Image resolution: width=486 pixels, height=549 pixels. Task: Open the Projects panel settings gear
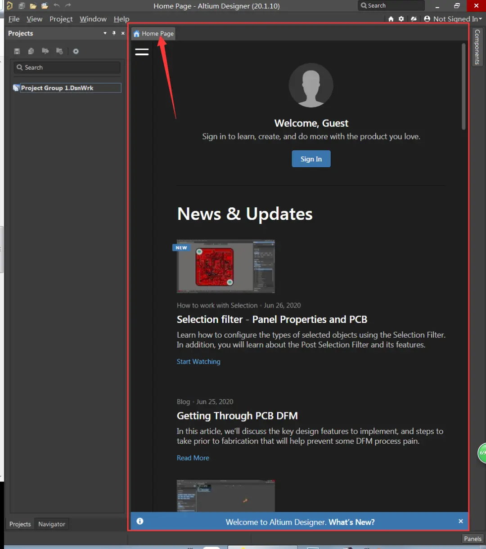click(x=76, y=51)
